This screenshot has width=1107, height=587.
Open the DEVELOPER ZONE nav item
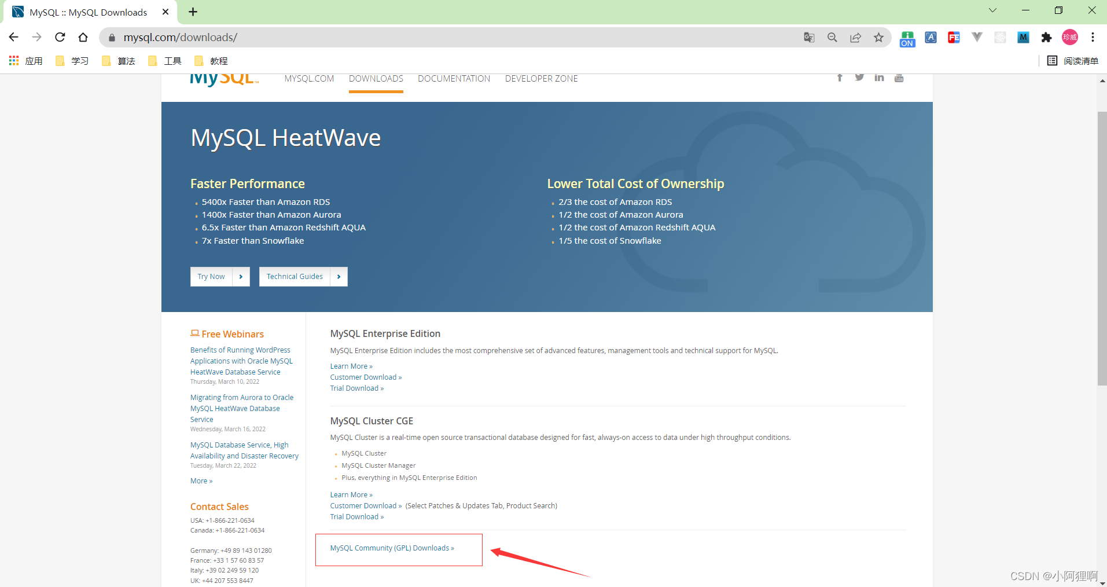(542, 79)
